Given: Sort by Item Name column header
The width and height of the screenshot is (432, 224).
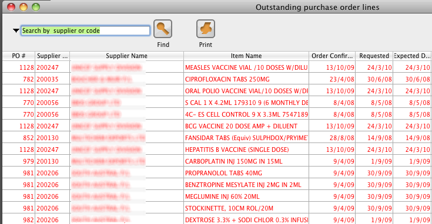Looking at the screenshot, I should 246,56.
